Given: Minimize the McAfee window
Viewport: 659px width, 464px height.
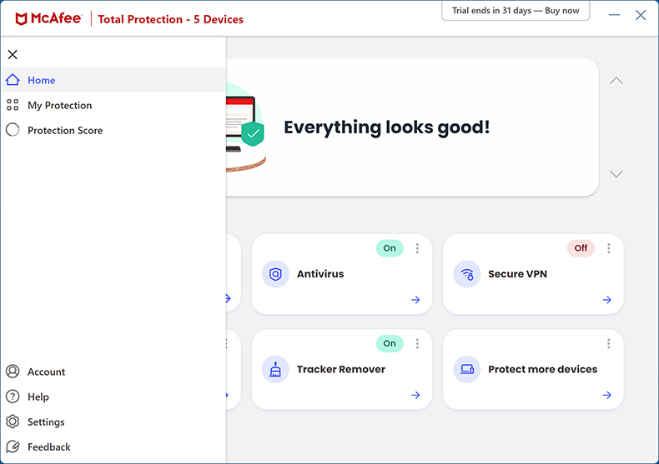Looking at the screenshot, I should [615, 15].
